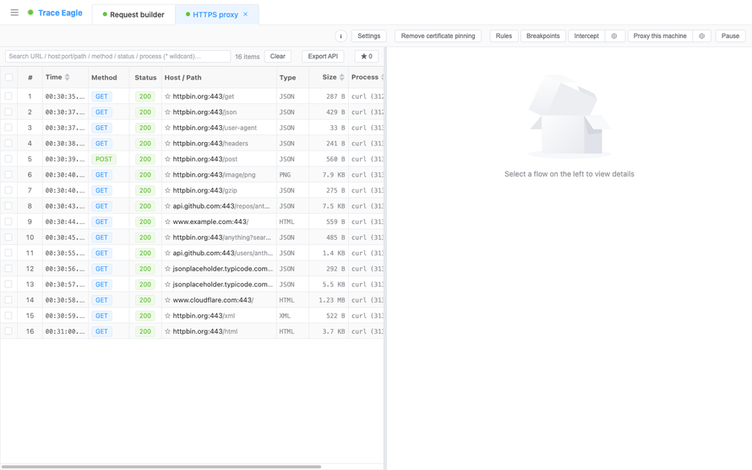Open the Rules panel
Screen dimensions: 752x470
point(504,36)
